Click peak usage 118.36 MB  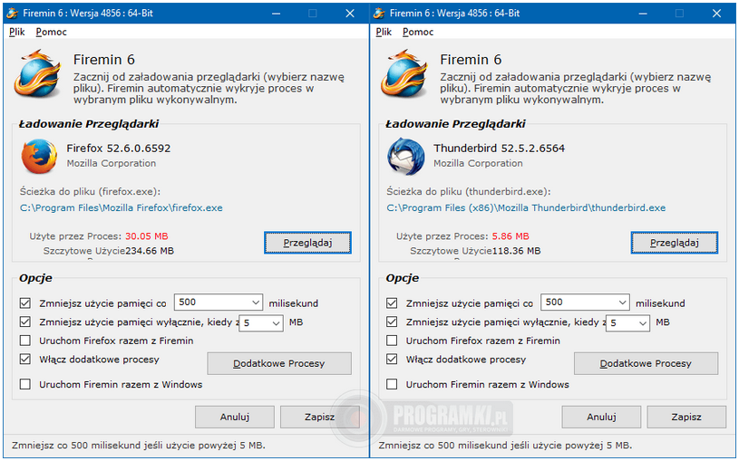516,251
